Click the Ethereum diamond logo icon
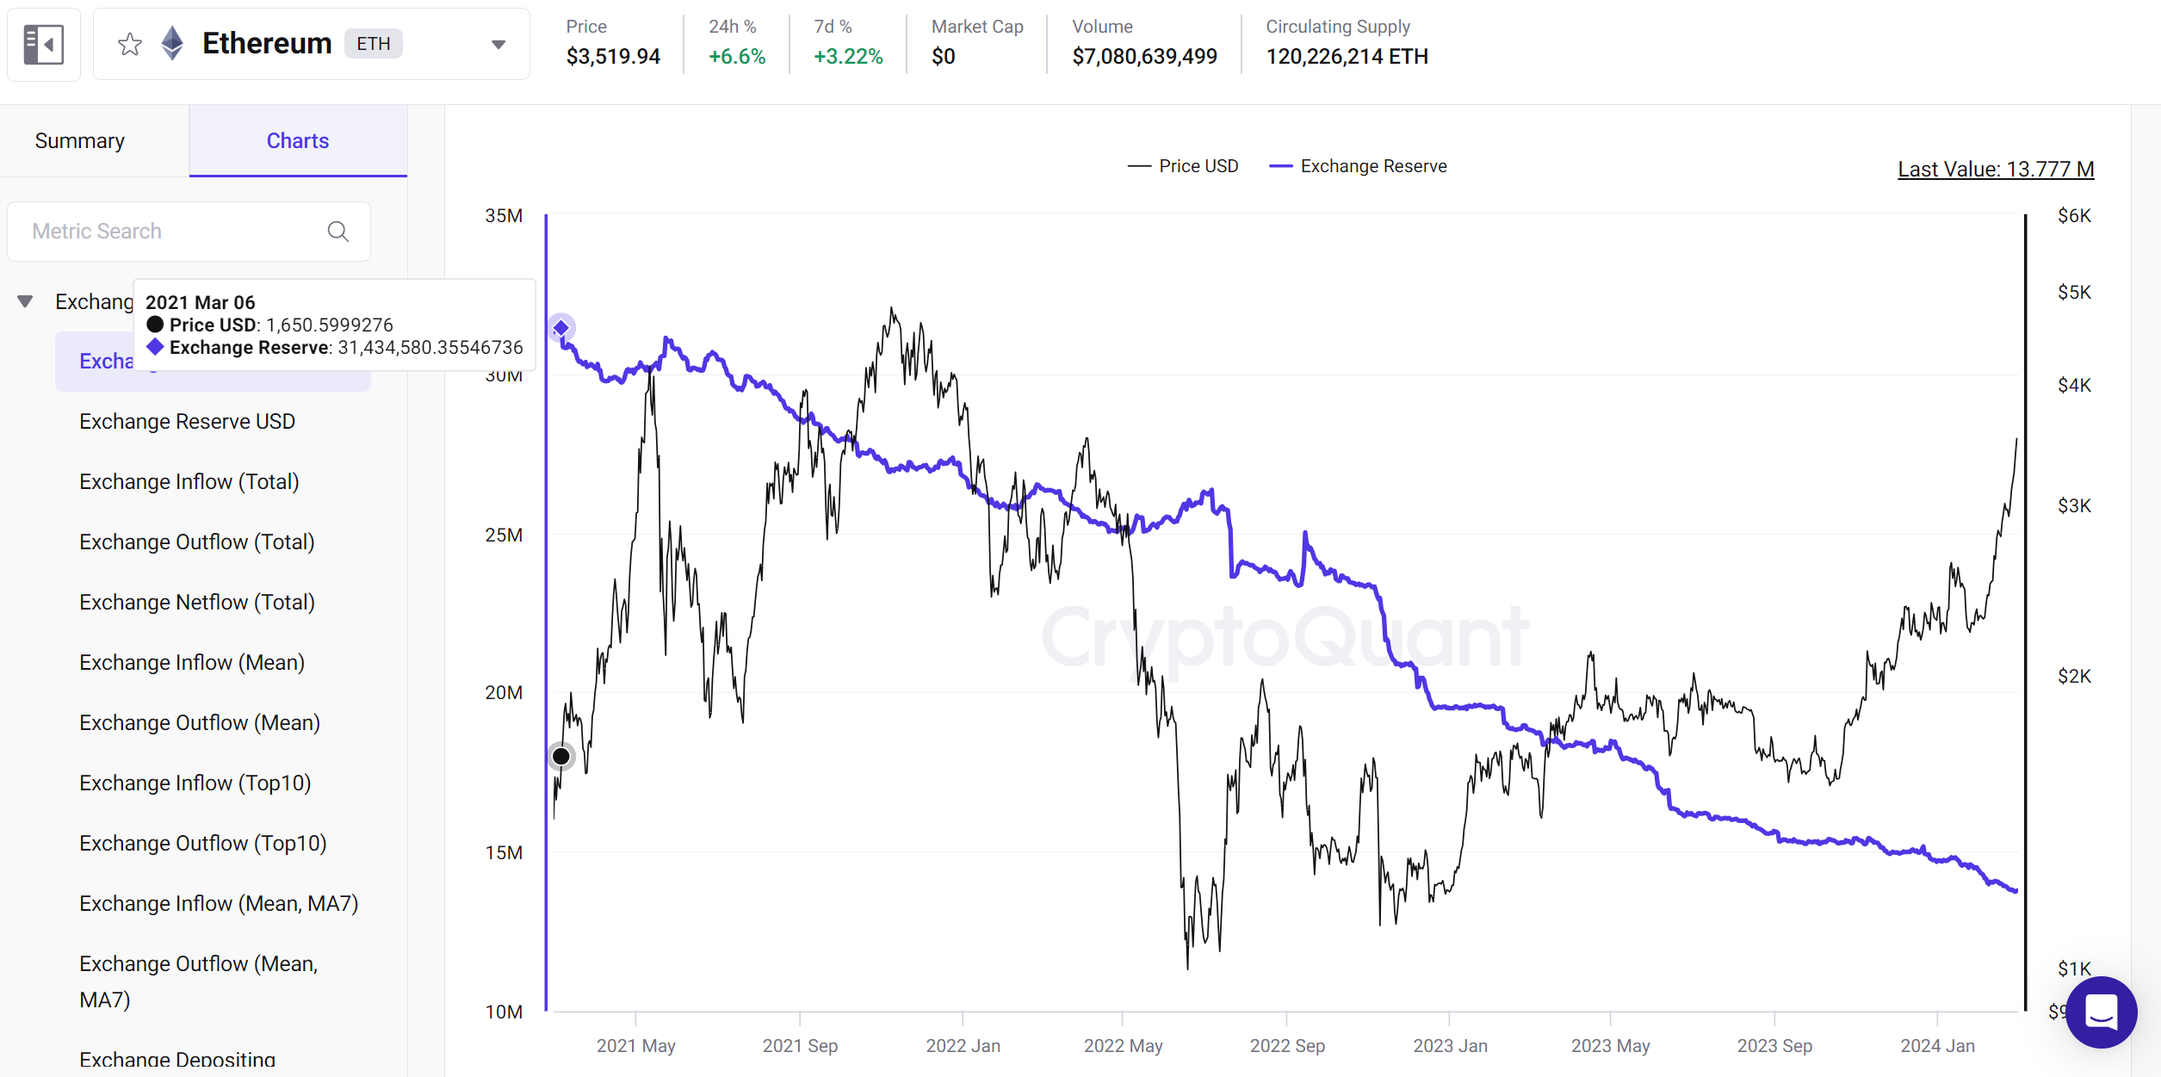The height and width of the screenshot is (1077, 2161). coord(172,44)
